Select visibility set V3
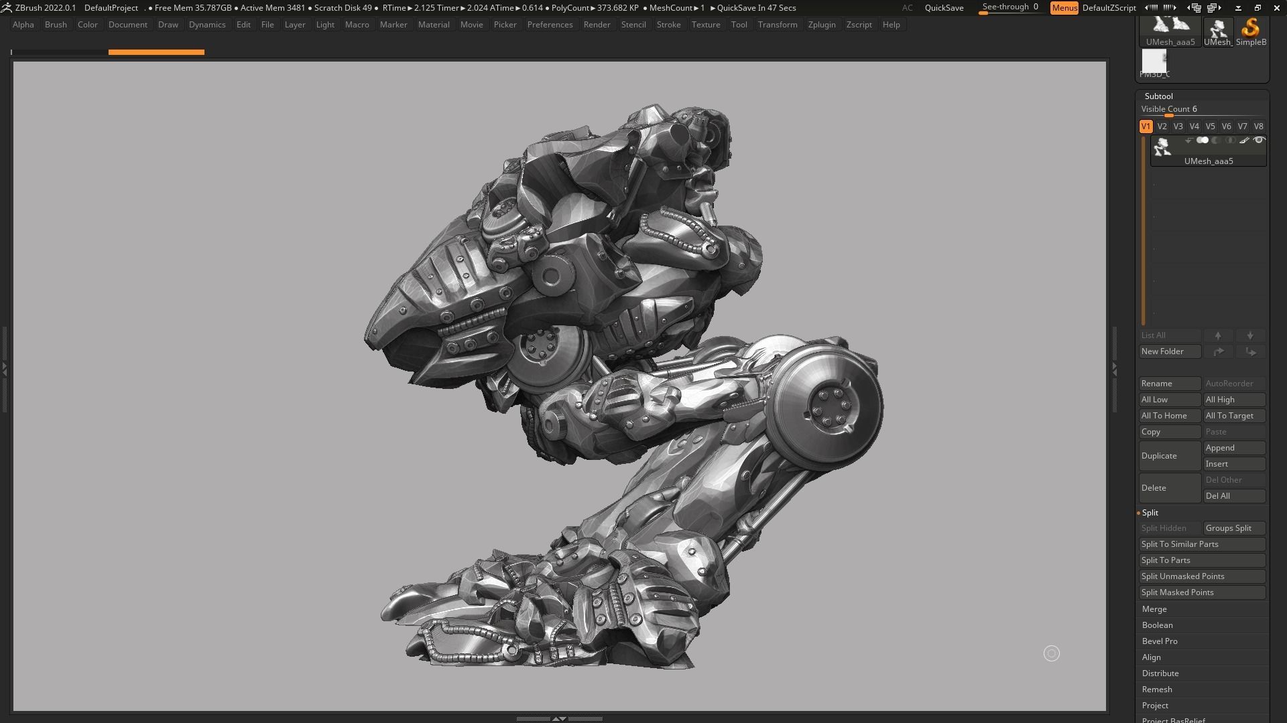 pos(1178,127)
